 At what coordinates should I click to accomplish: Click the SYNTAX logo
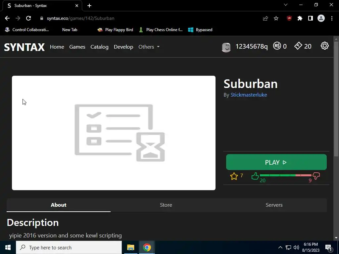24,47
